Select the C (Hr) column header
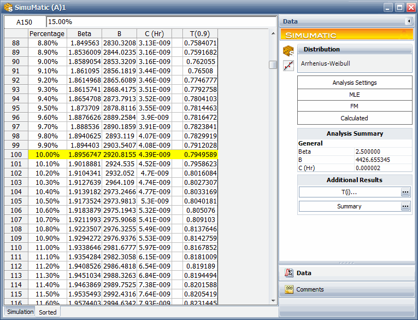 (154, 33)
